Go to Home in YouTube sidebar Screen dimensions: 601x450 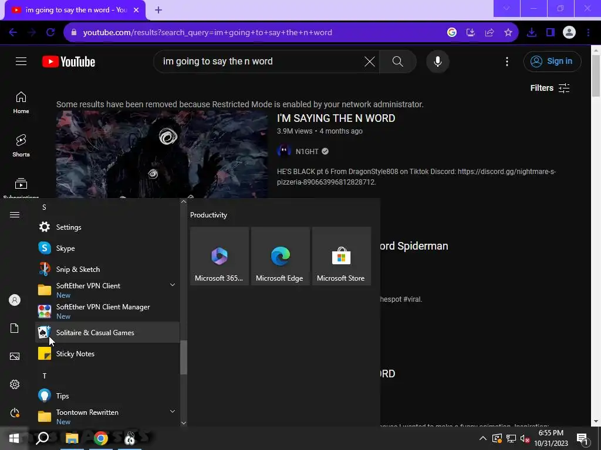(x=21, y=103)
